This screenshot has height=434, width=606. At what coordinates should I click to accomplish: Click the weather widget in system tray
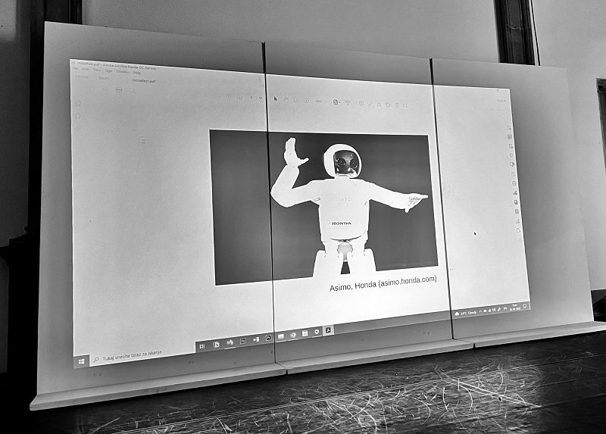pos(466,313)
